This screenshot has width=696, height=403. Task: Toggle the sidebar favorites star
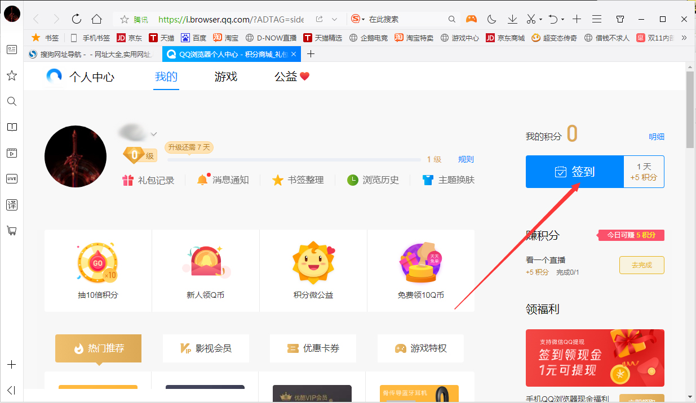[x=11, y=75]
